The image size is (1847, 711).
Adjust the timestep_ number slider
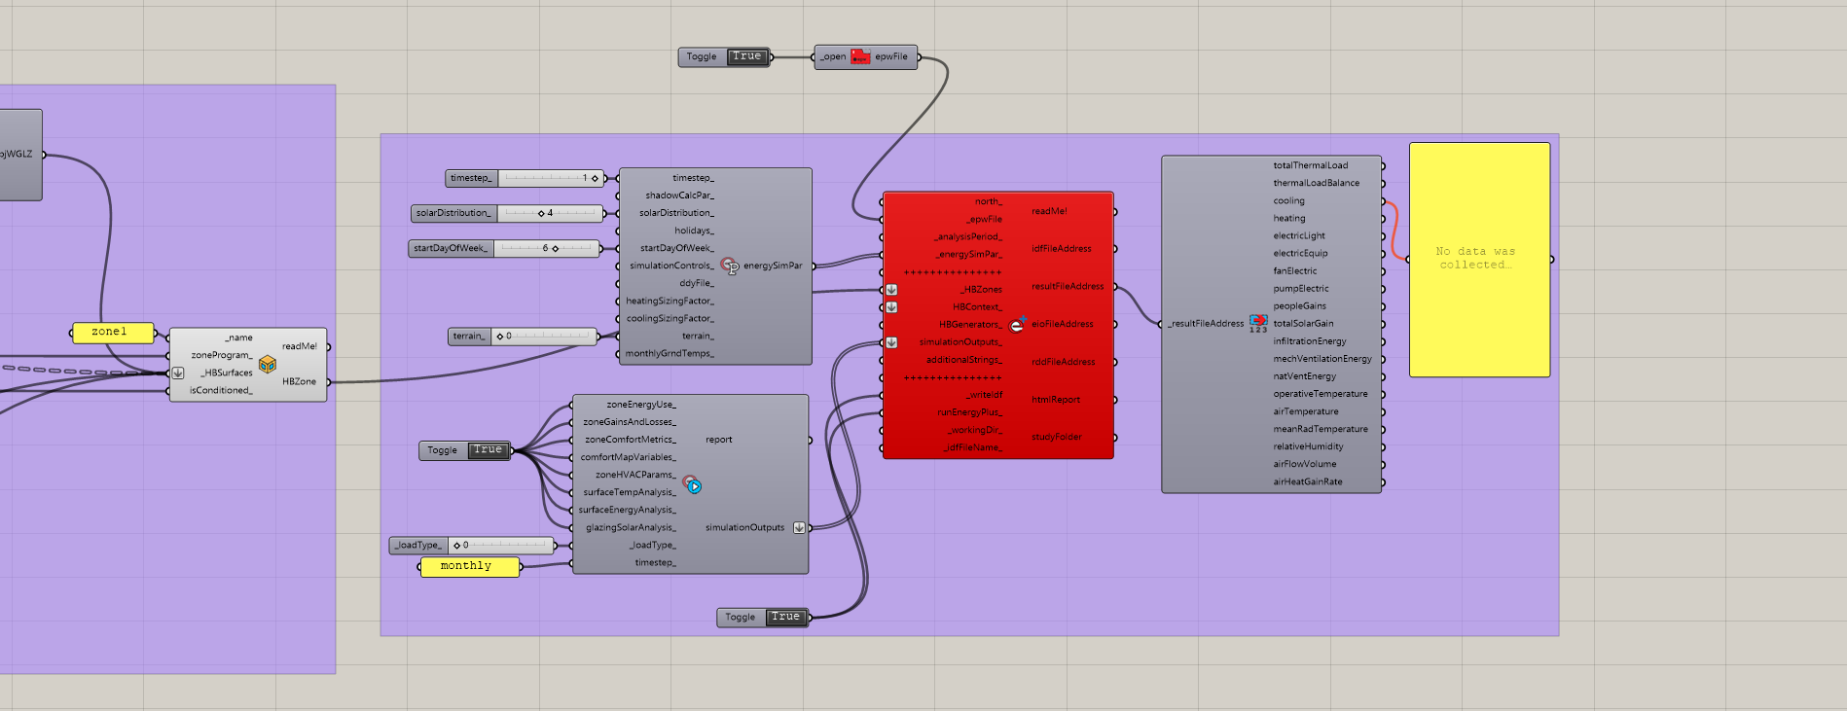(x=551, y=178)
